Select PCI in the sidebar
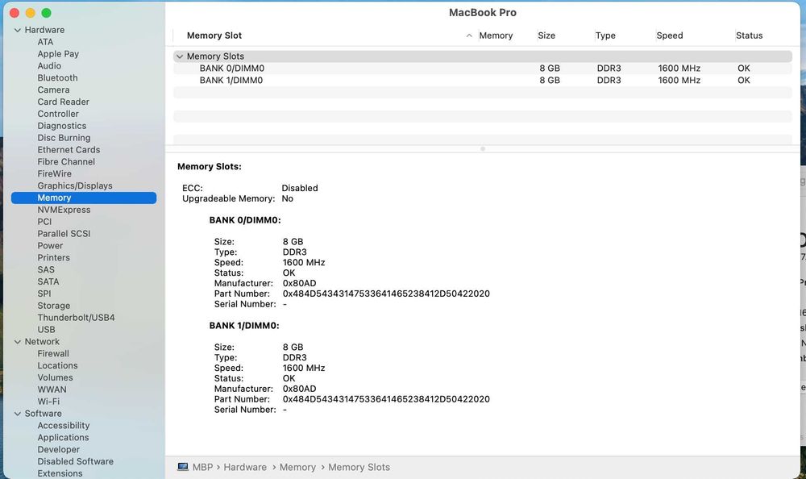This screenshot has width=806, height=479. coord(44,222)
